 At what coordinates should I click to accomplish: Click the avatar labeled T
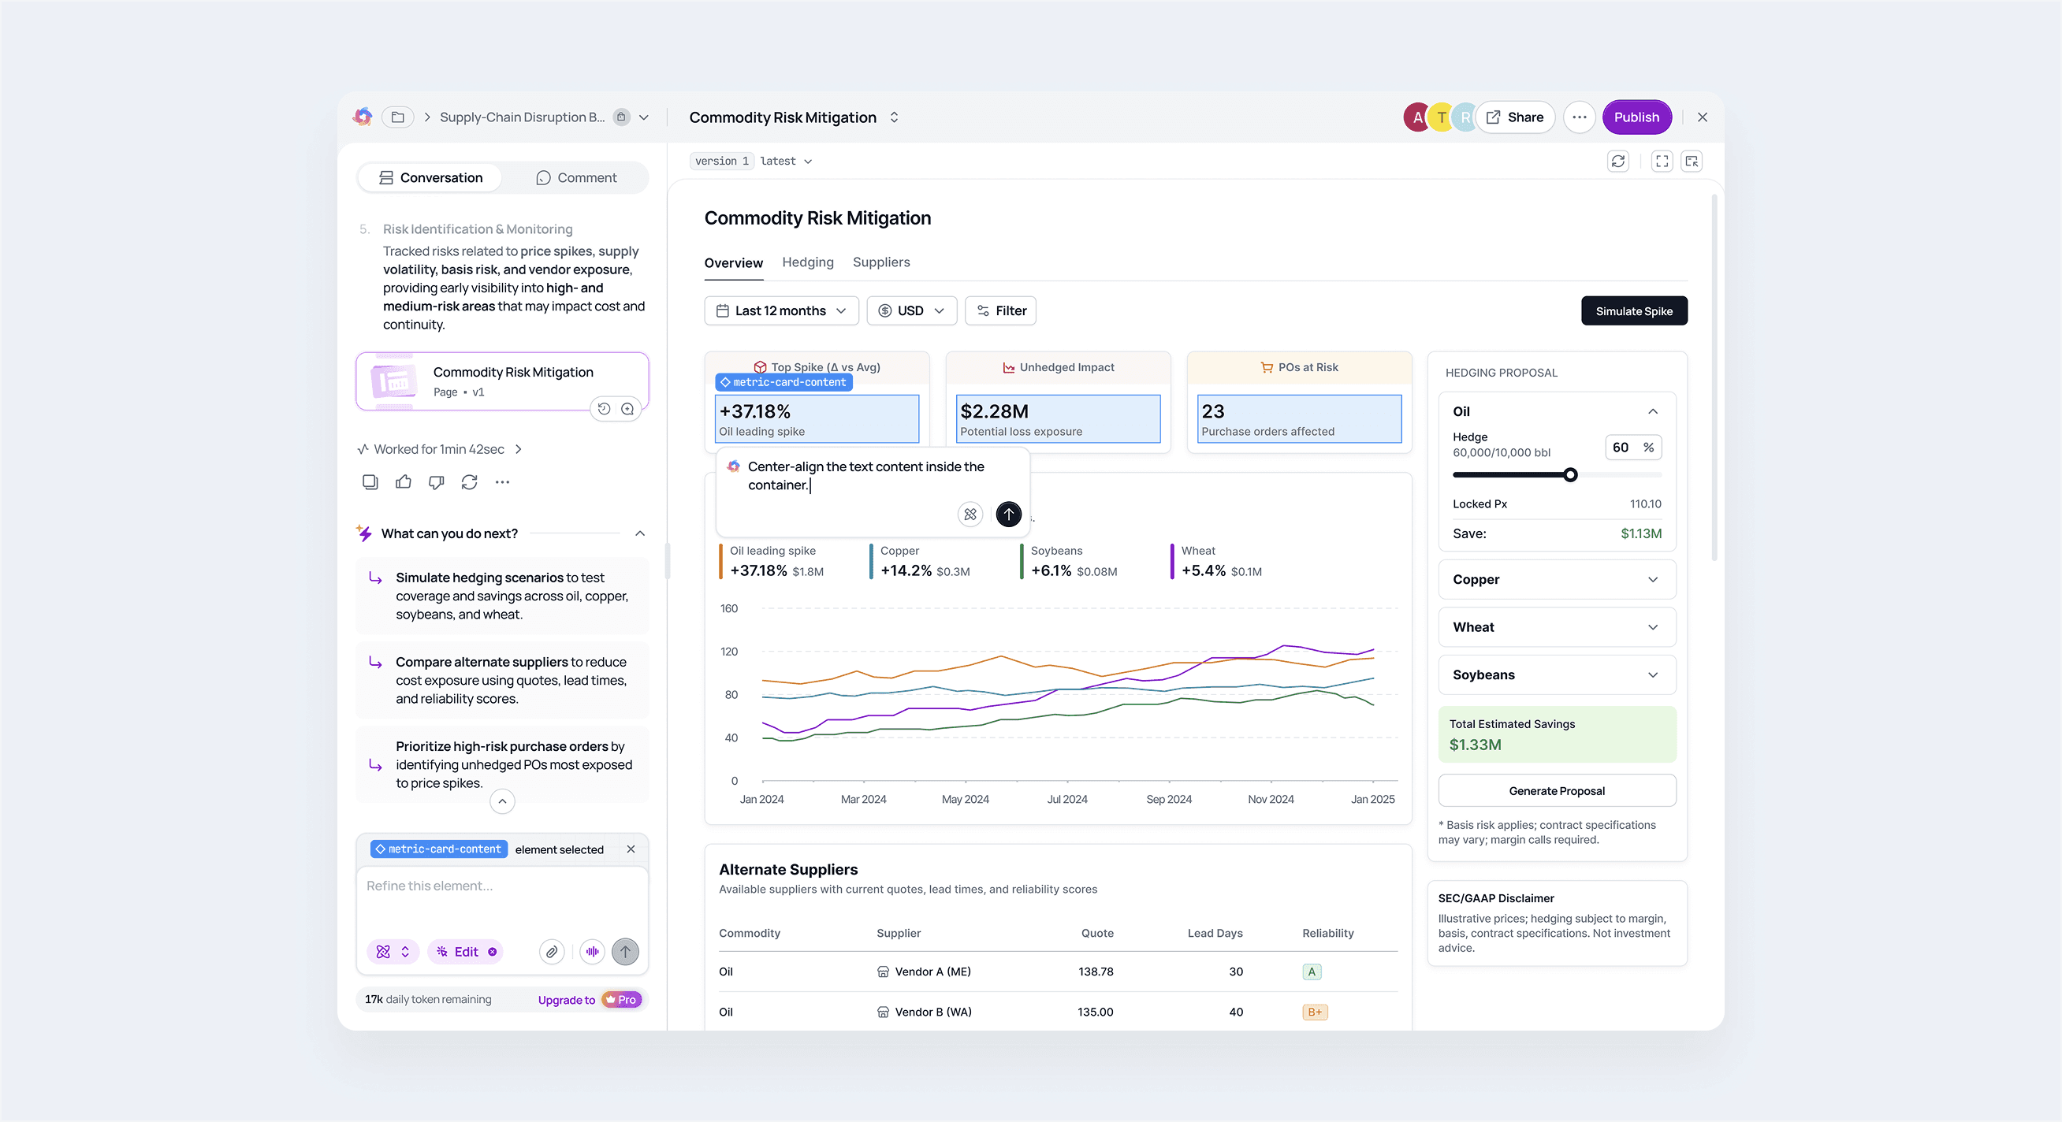(1441, 117)
